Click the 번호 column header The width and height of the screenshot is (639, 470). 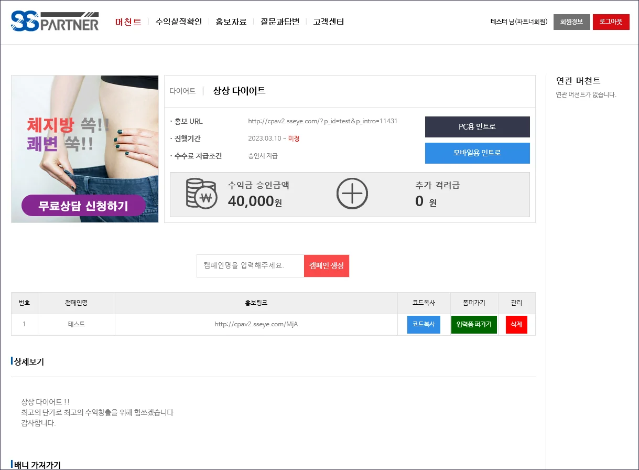(25, 303)
